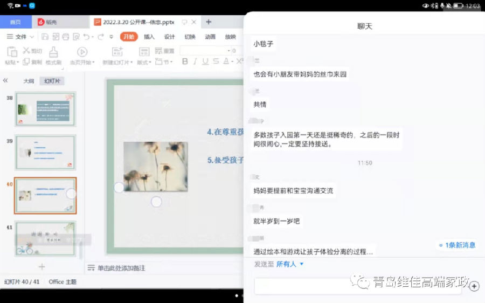Viewport: 485px width, 303px height.
Task: Click the notes area 单击此处添加备注
Action: 121,268
